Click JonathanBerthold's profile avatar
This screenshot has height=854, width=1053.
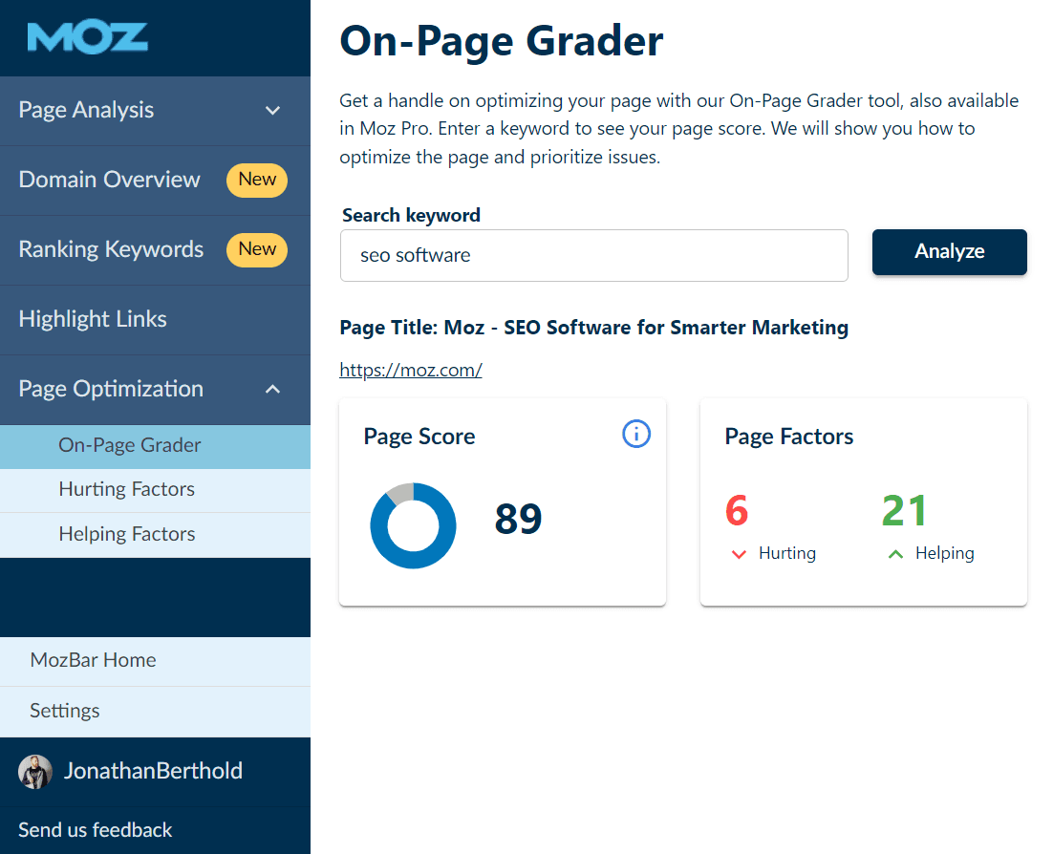pyautogui.click(x=35, y=772)
